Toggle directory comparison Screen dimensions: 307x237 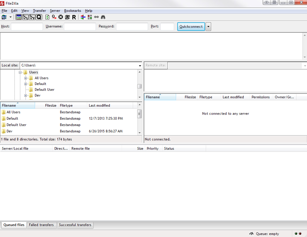point(90,17)
